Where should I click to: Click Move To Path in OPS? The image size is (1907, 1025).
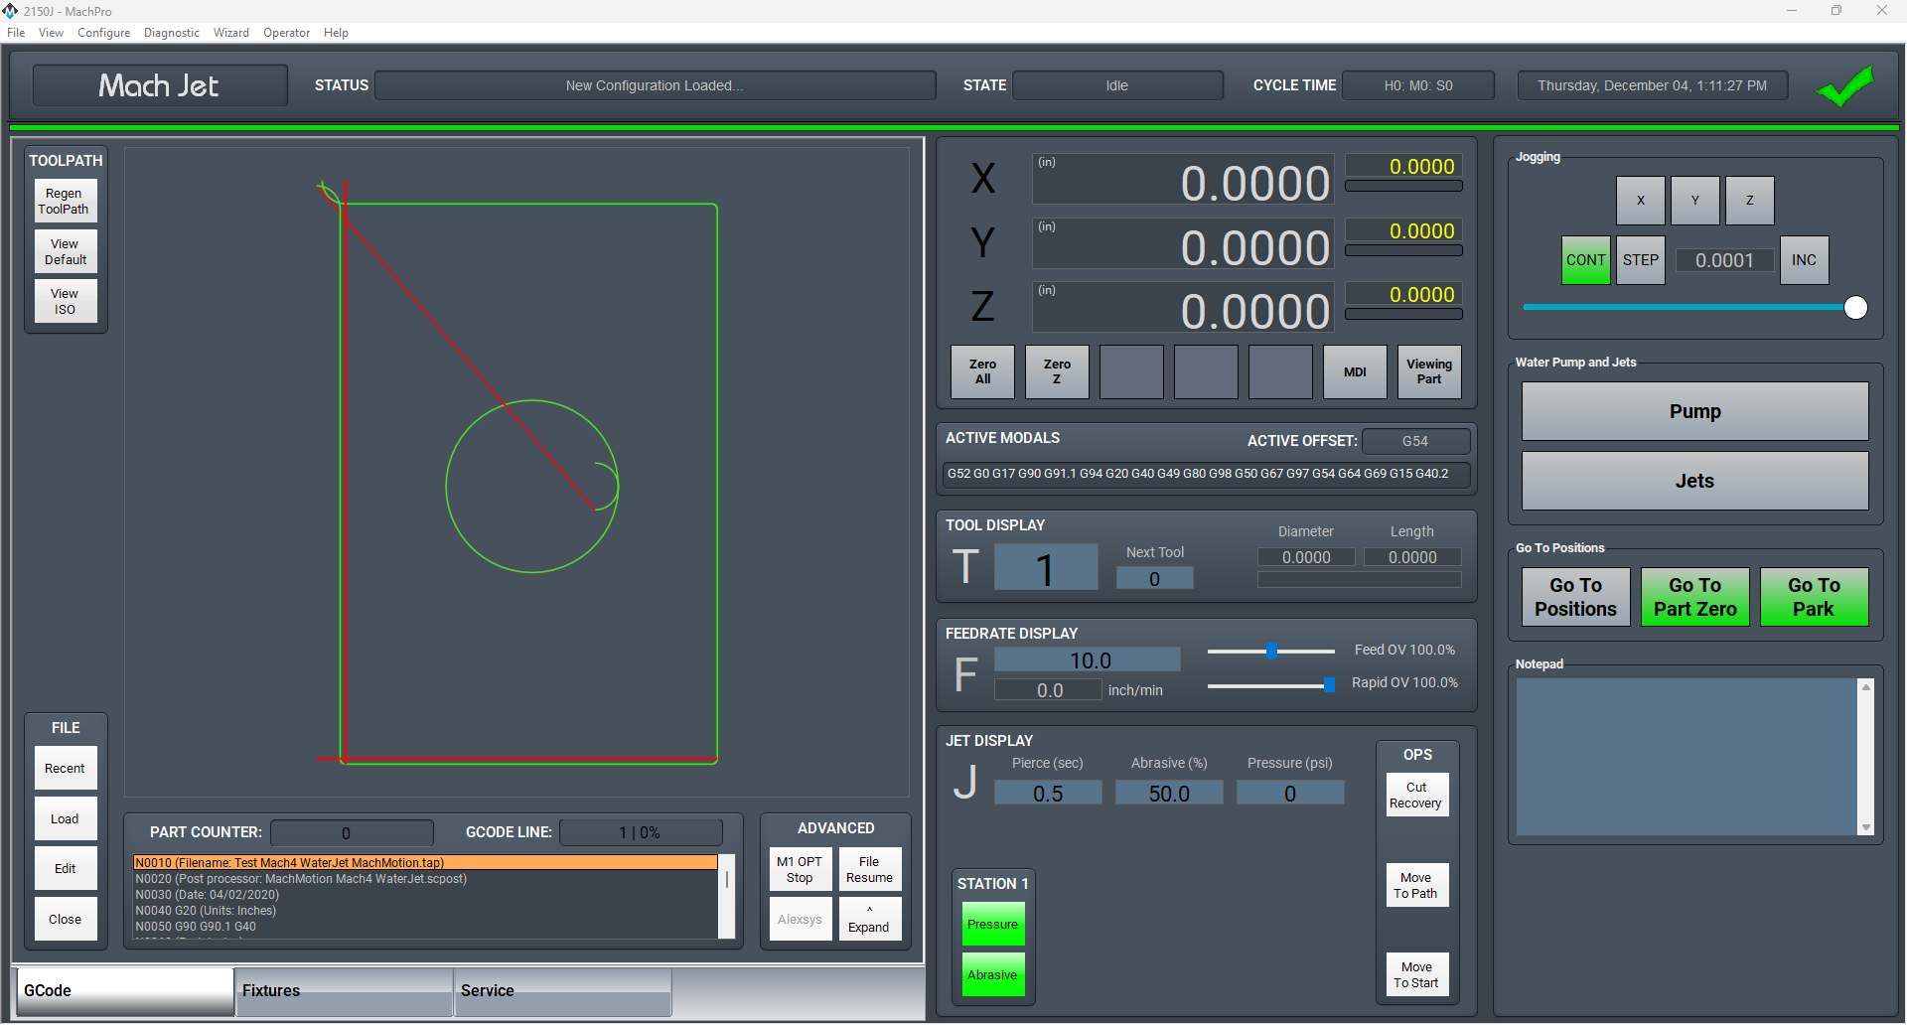click(x=1416, y=884)
